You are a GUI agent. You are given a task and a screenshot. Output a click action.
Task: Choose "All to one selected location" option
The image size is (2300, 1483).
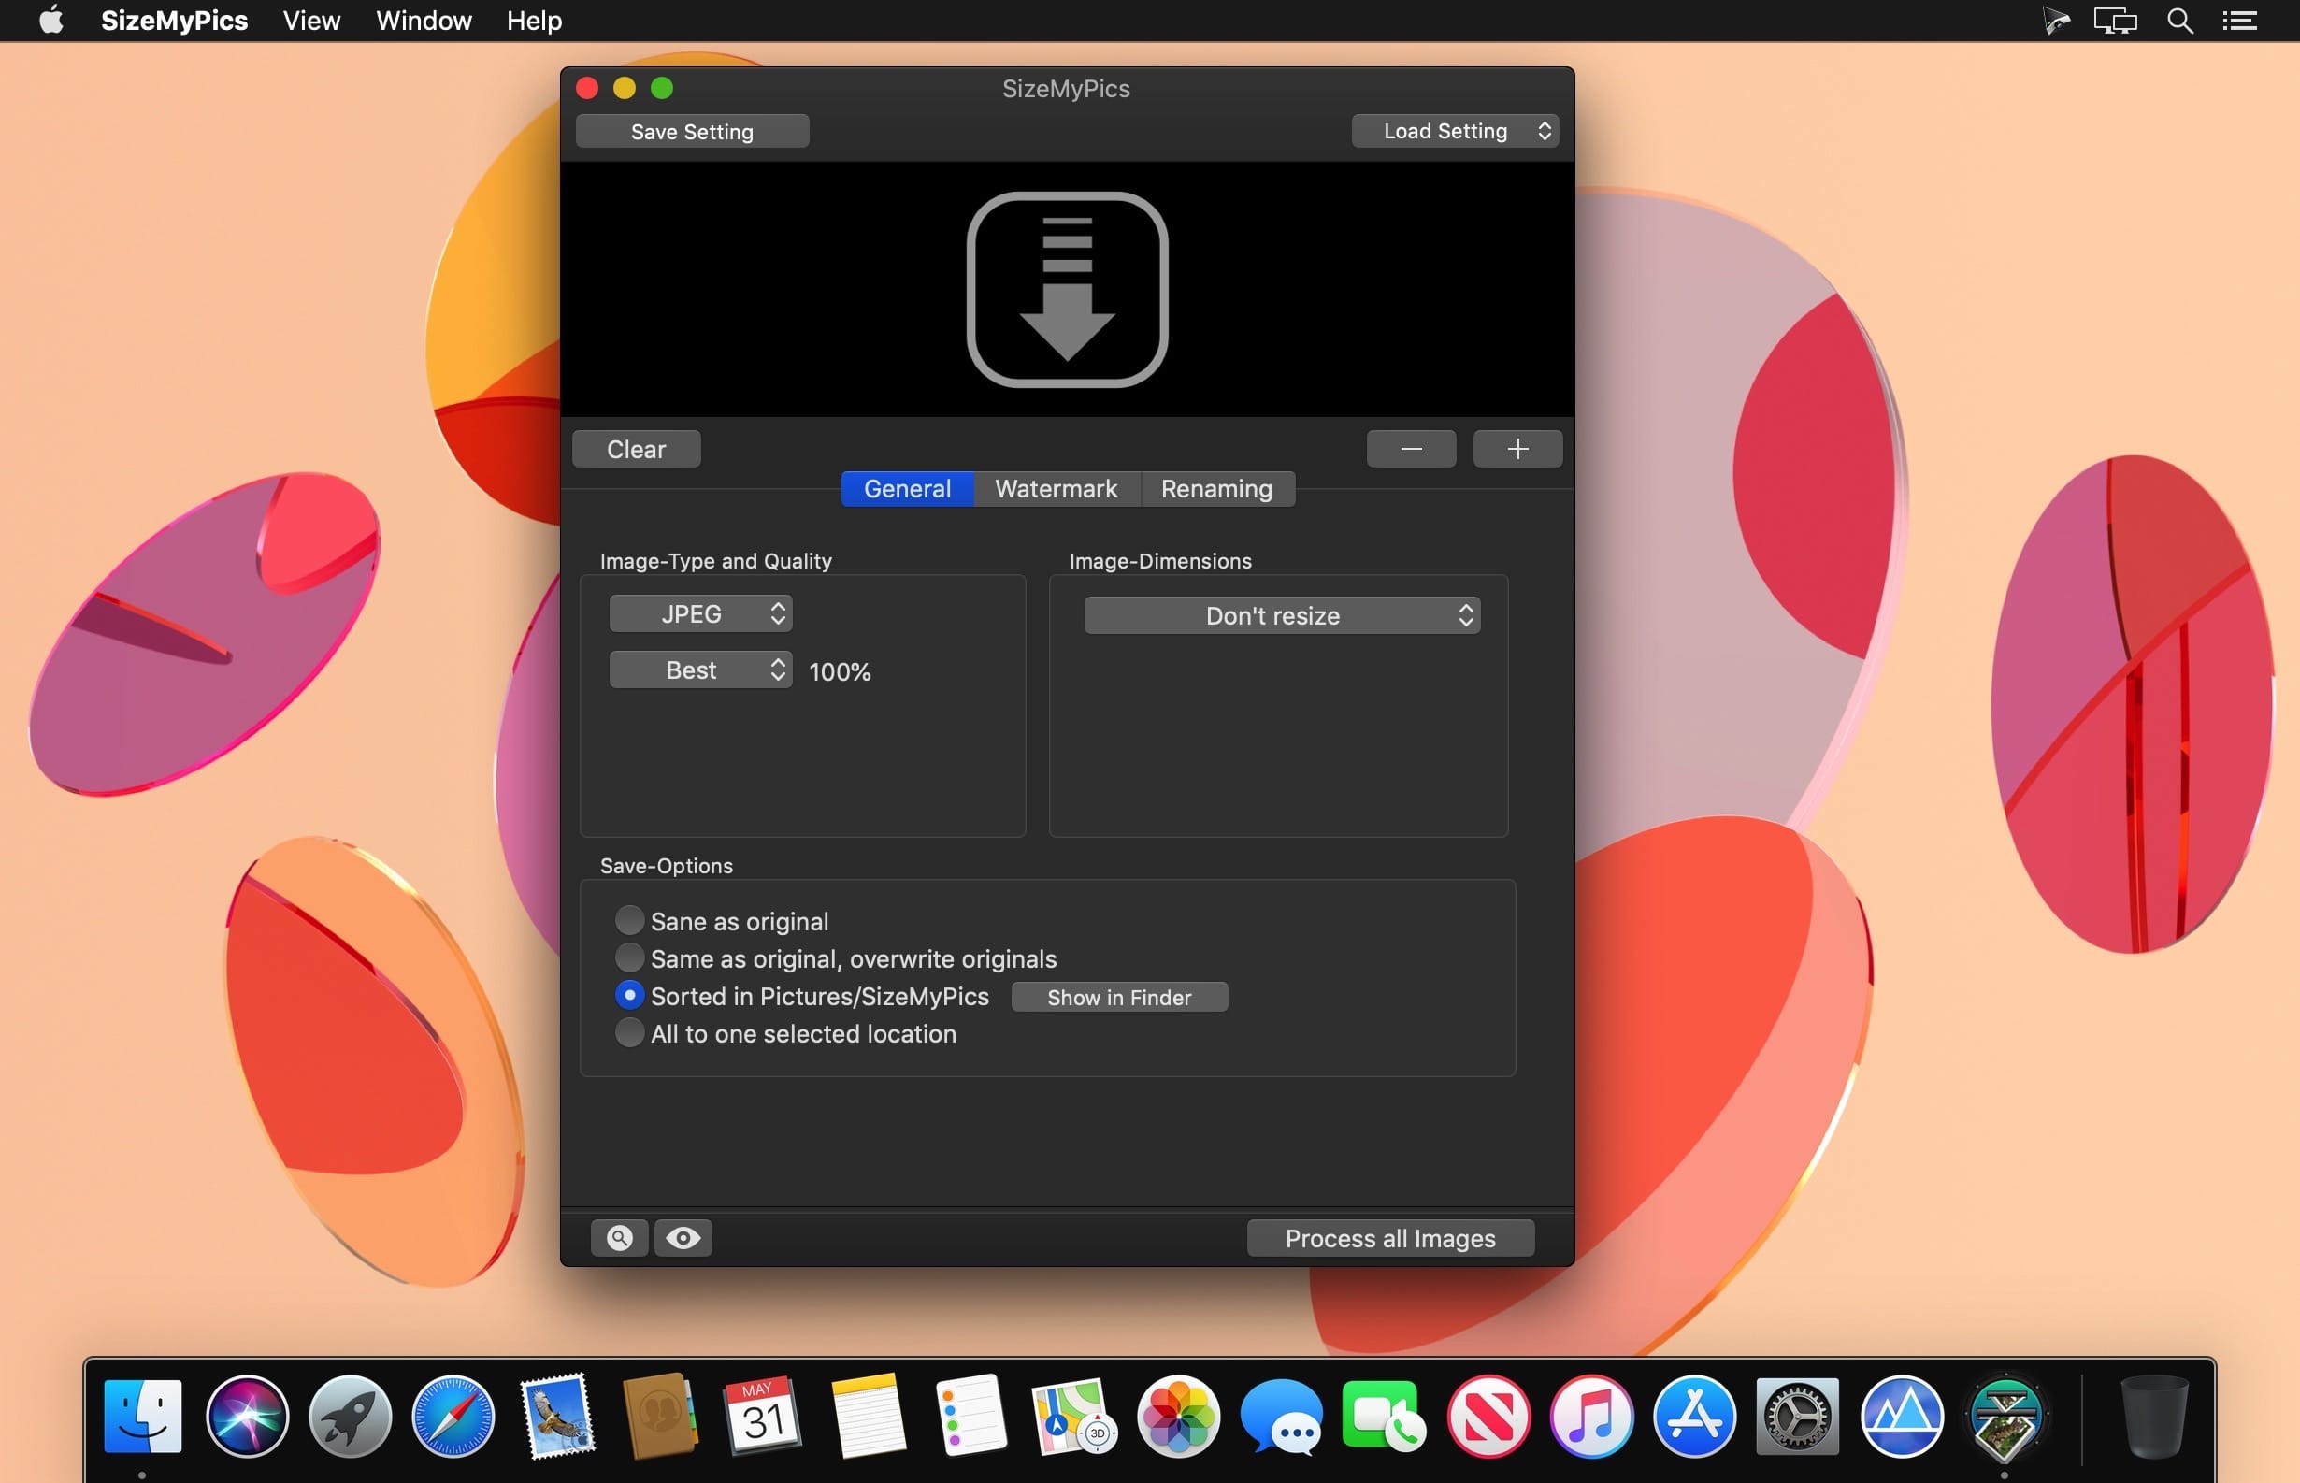click(629, 1033)
